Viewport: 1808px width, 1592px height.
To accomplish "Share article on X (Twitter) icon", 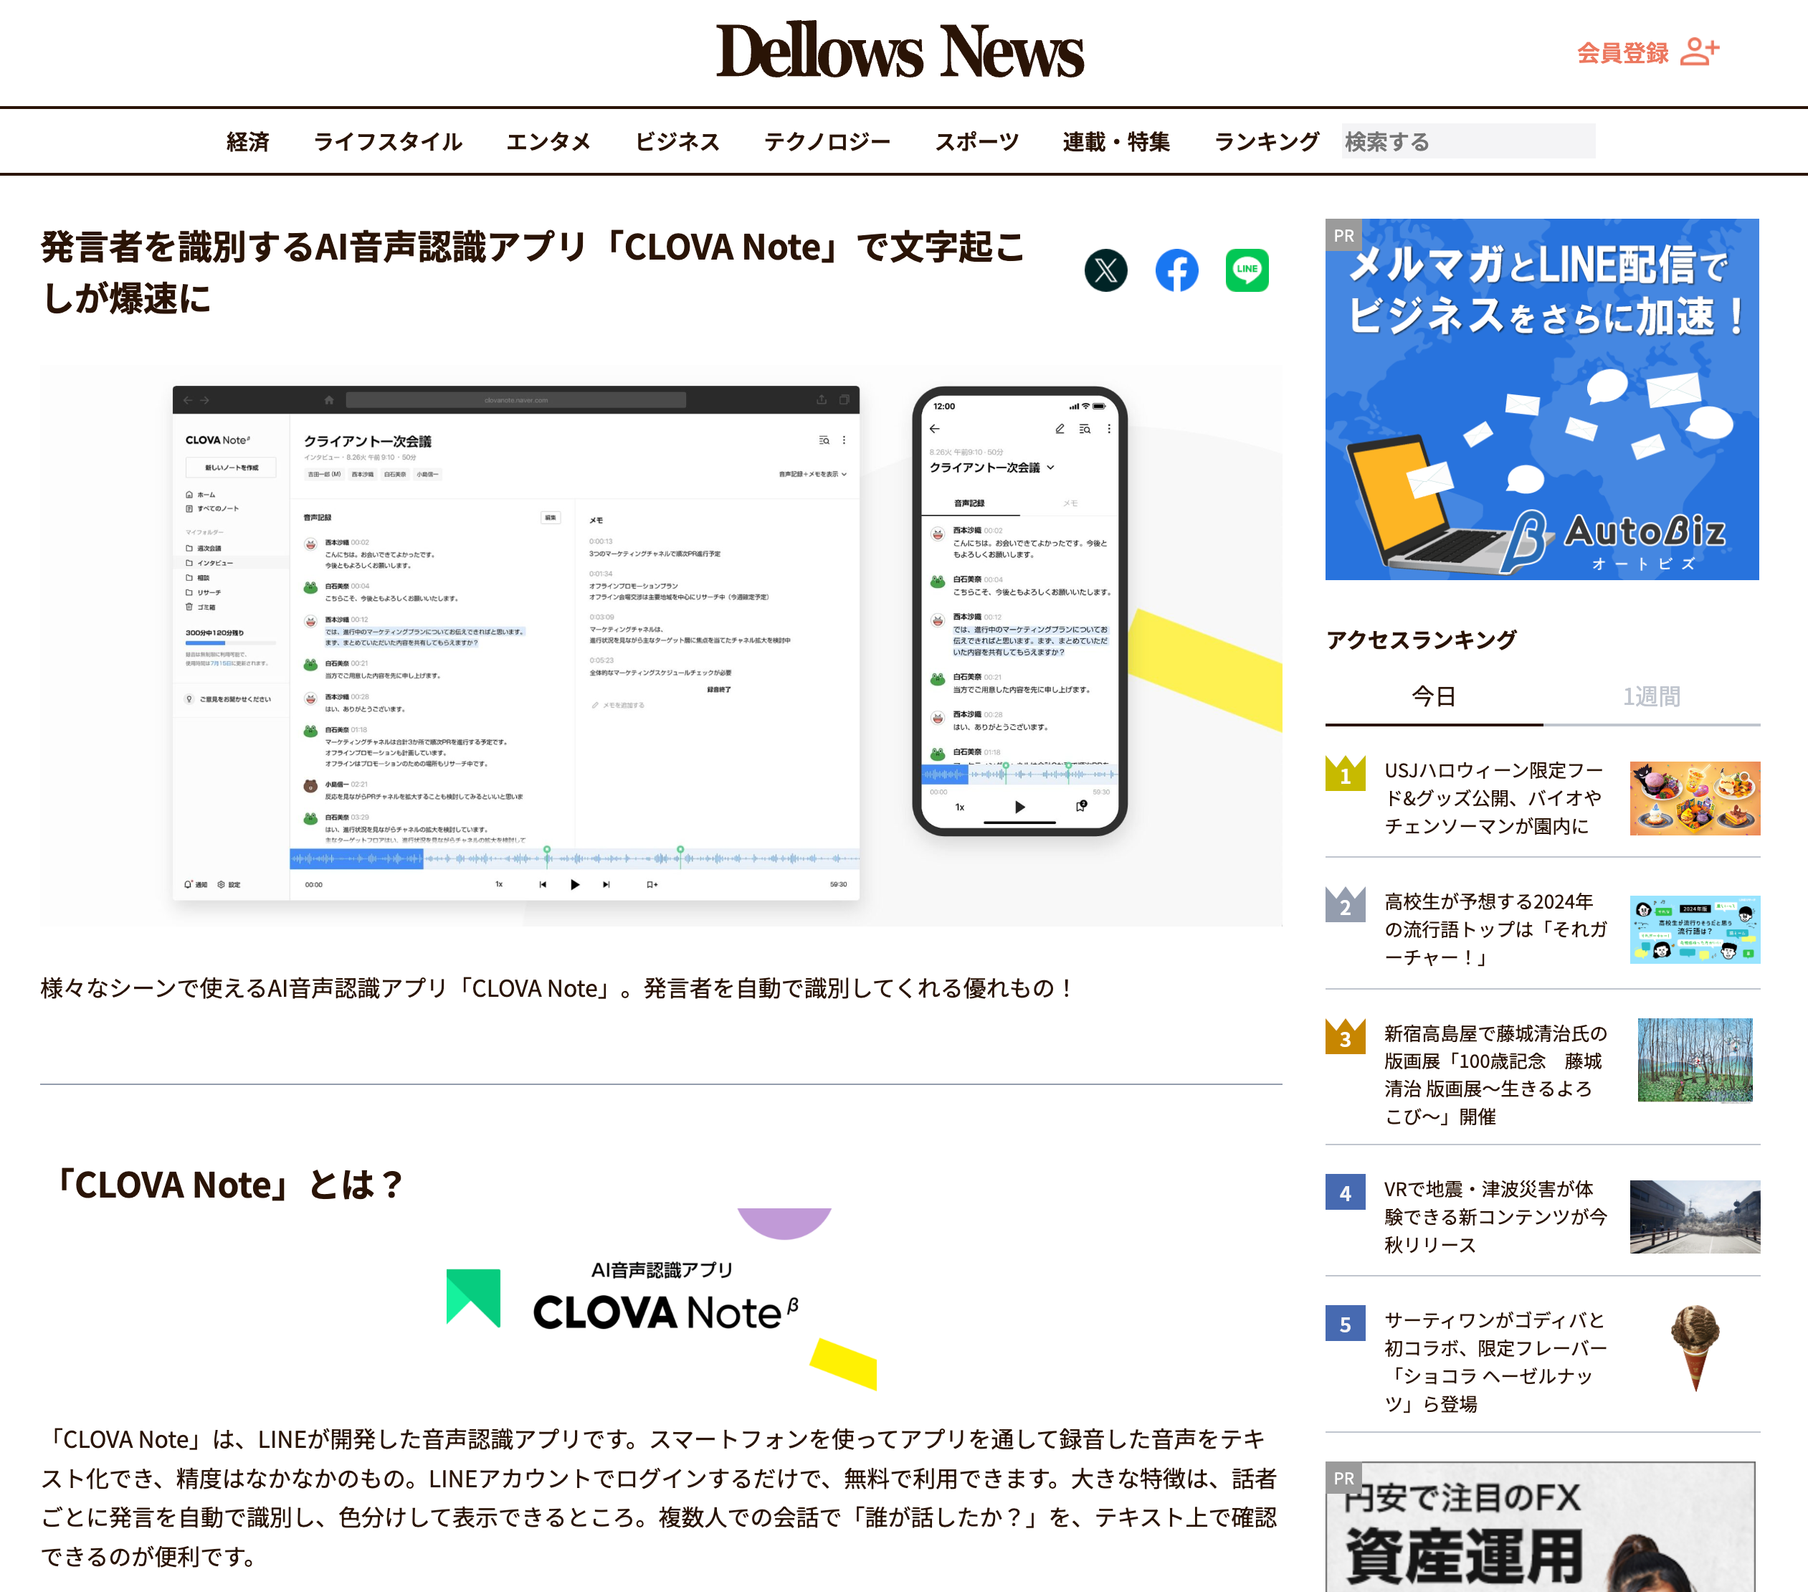I will [1105, 271].
